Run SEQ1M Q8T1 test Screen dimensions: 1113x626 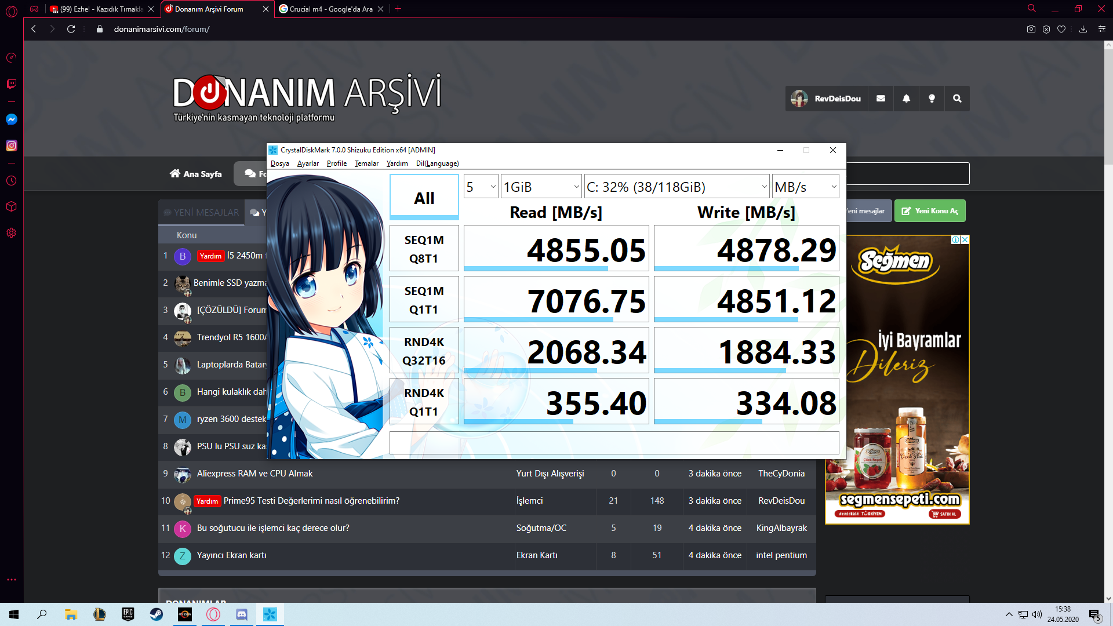click(x=424, y=249)
